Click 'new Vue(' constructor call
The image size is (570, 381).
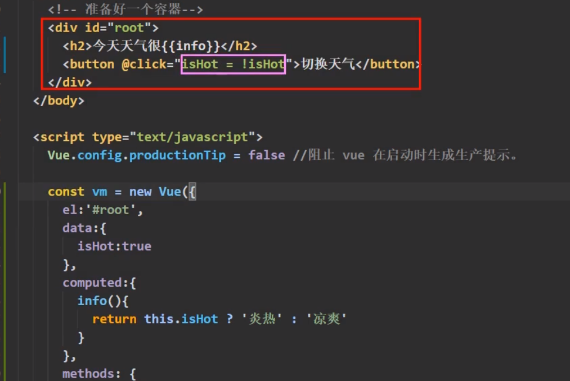(159, 192)
